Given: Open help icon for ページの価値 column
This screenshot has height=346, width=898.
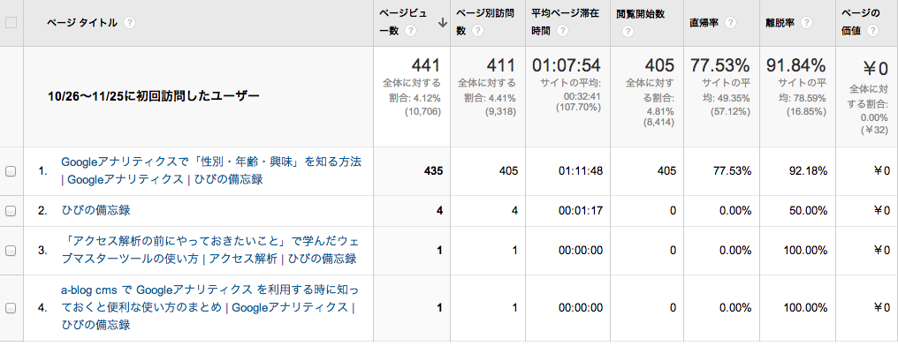Looking at the screenshot, I should (872, 32).
